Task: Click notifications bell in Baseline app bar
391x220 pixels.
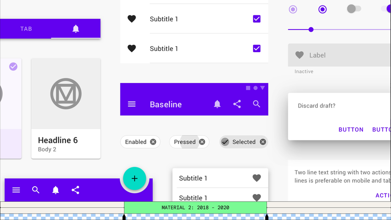Action: coord(217,104)
